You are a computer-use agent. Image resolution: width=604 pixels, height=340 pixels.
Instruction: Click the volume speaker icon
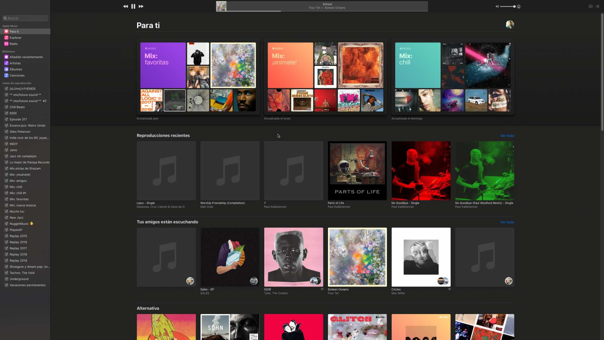coord(497,6)
